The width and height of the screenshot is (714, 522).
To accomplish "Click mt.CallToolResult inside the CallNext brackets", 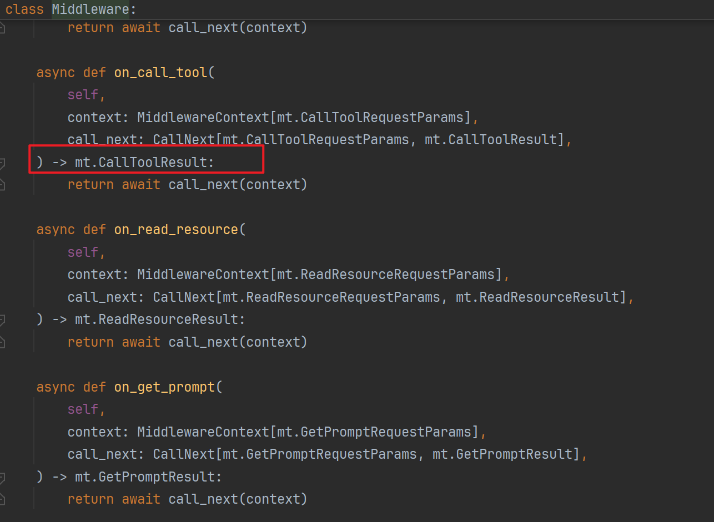I will 491,140.
